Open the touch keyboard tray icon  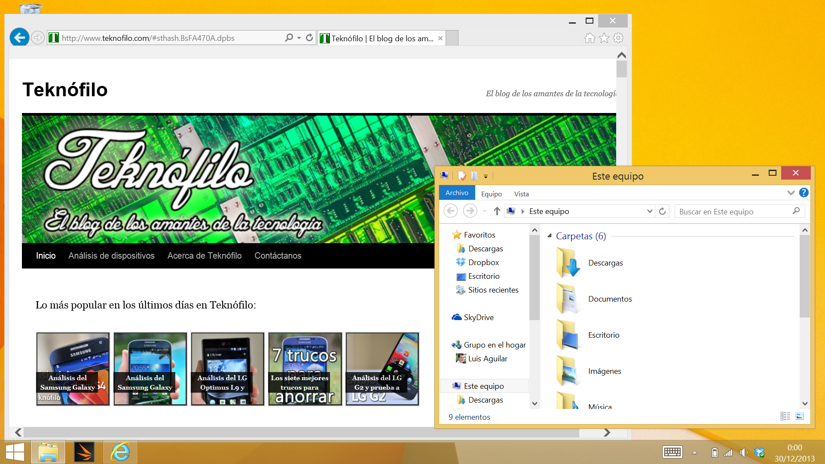[x=672, y=452]
